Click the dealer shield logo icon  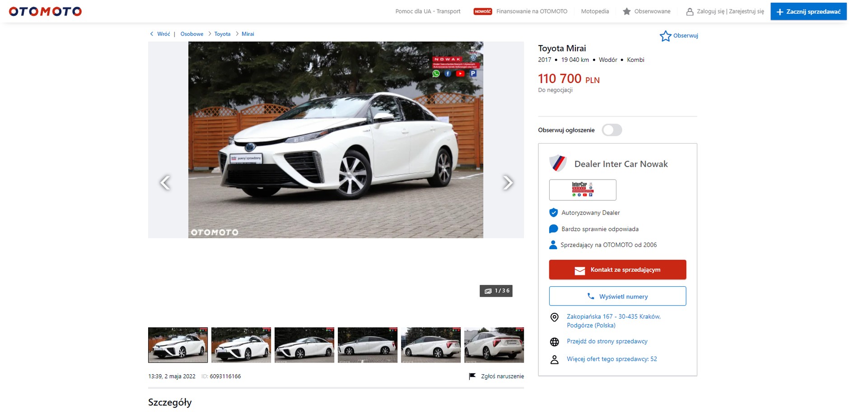558,163
